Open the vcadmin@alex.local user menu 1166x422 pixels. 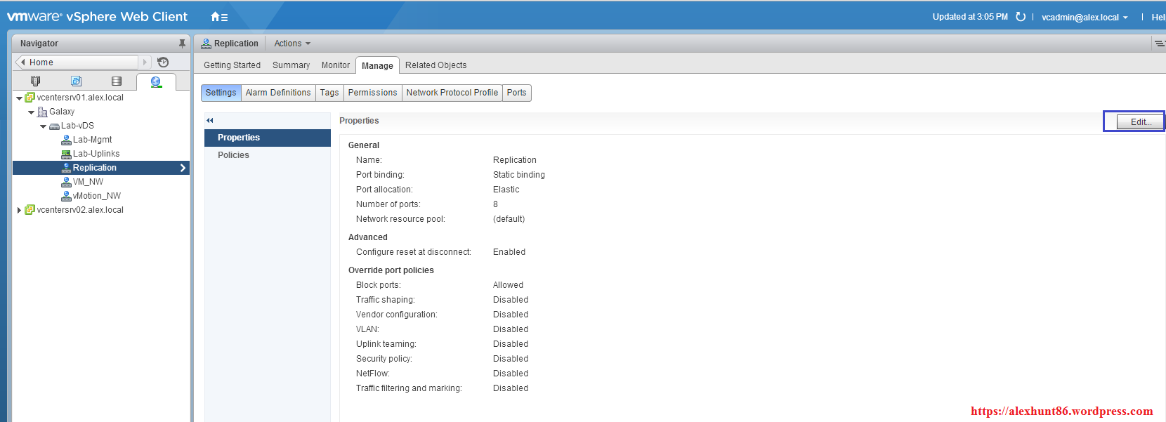(1084, 18)
